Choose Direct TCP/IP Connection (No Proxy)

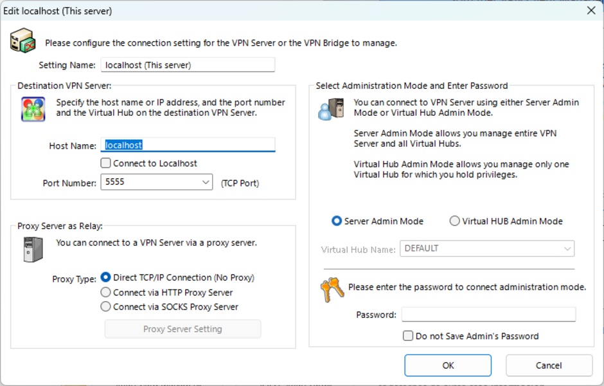click(106, 278)
